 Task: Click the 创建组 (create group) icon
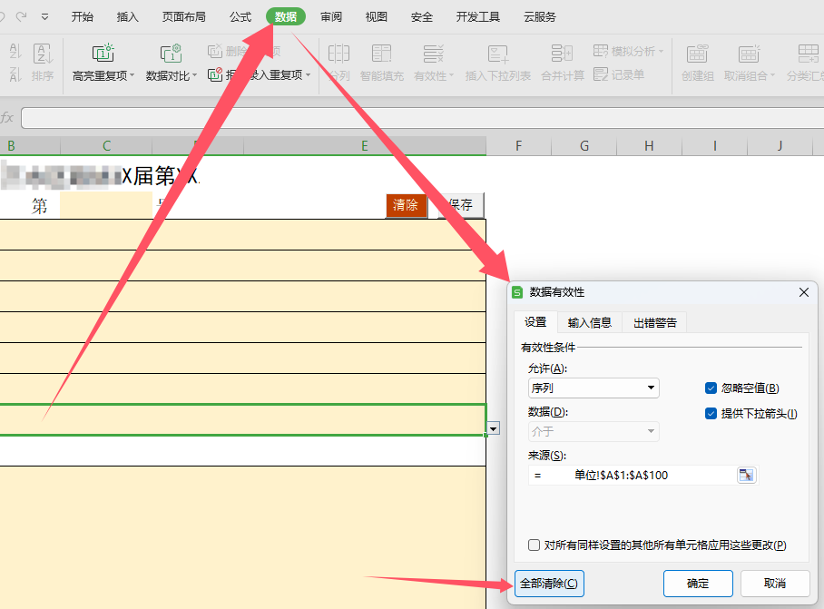tap(697, 54)
